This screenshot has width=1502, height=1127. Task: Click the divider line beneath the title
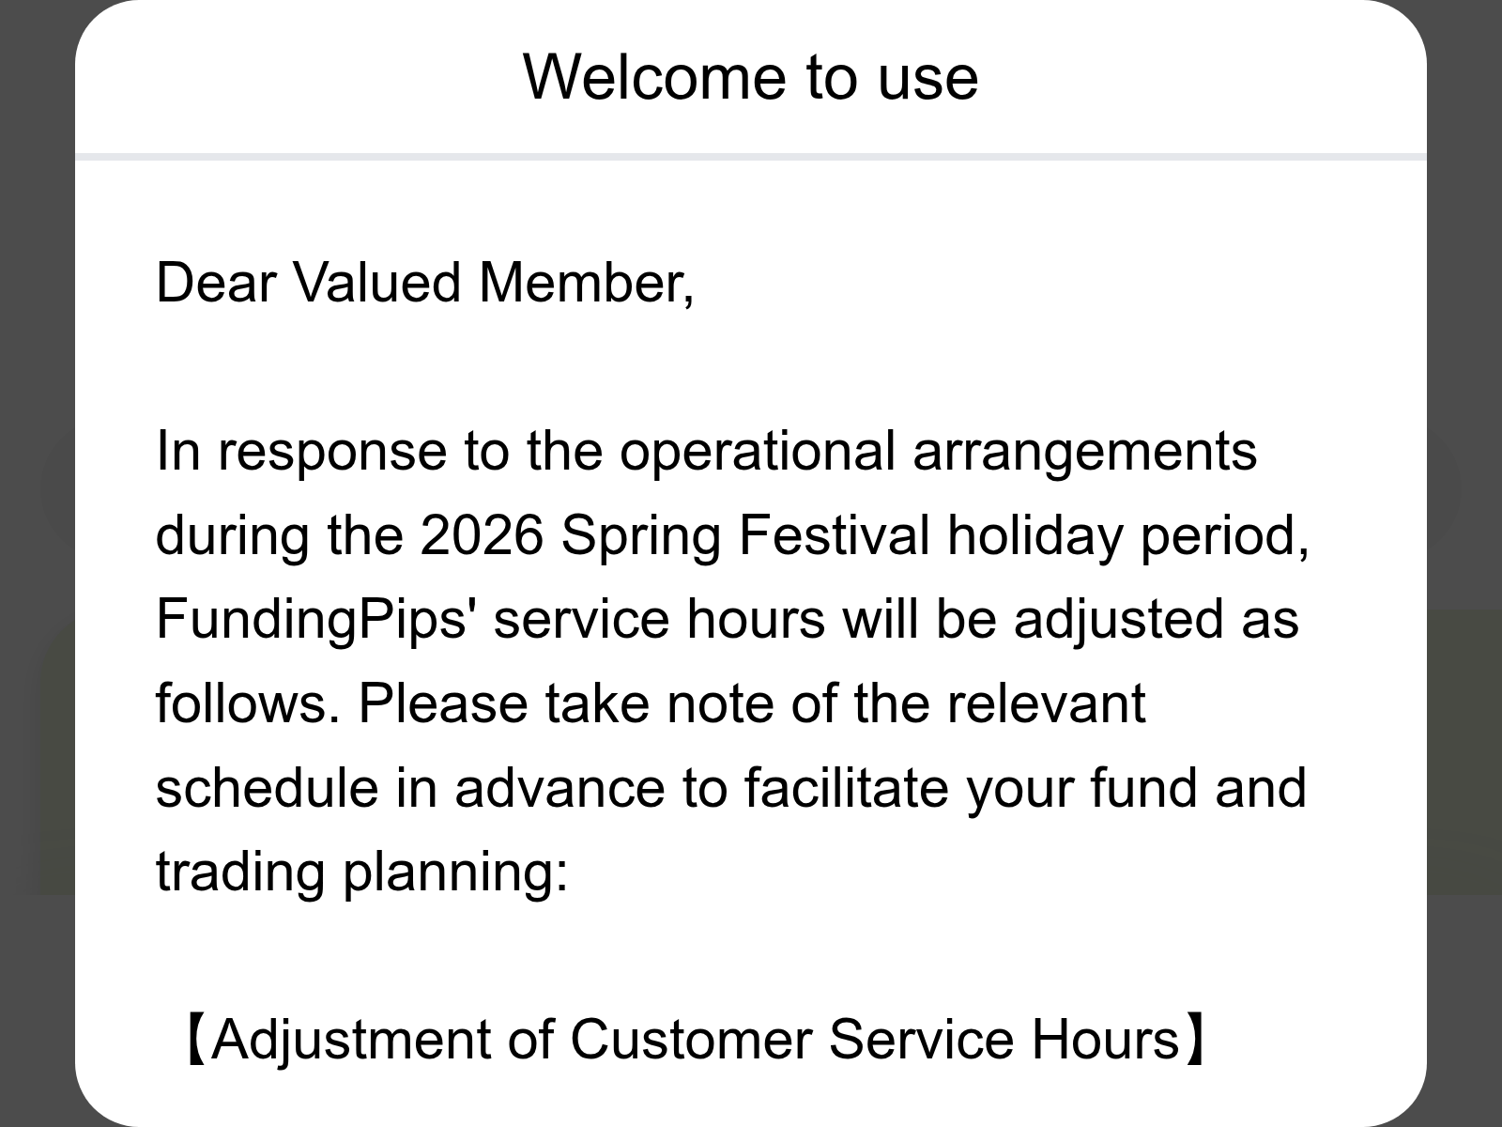point(751,157)
